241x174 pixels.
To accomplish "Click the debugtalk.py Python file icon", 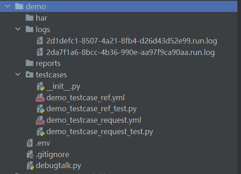I will point(30,166).
